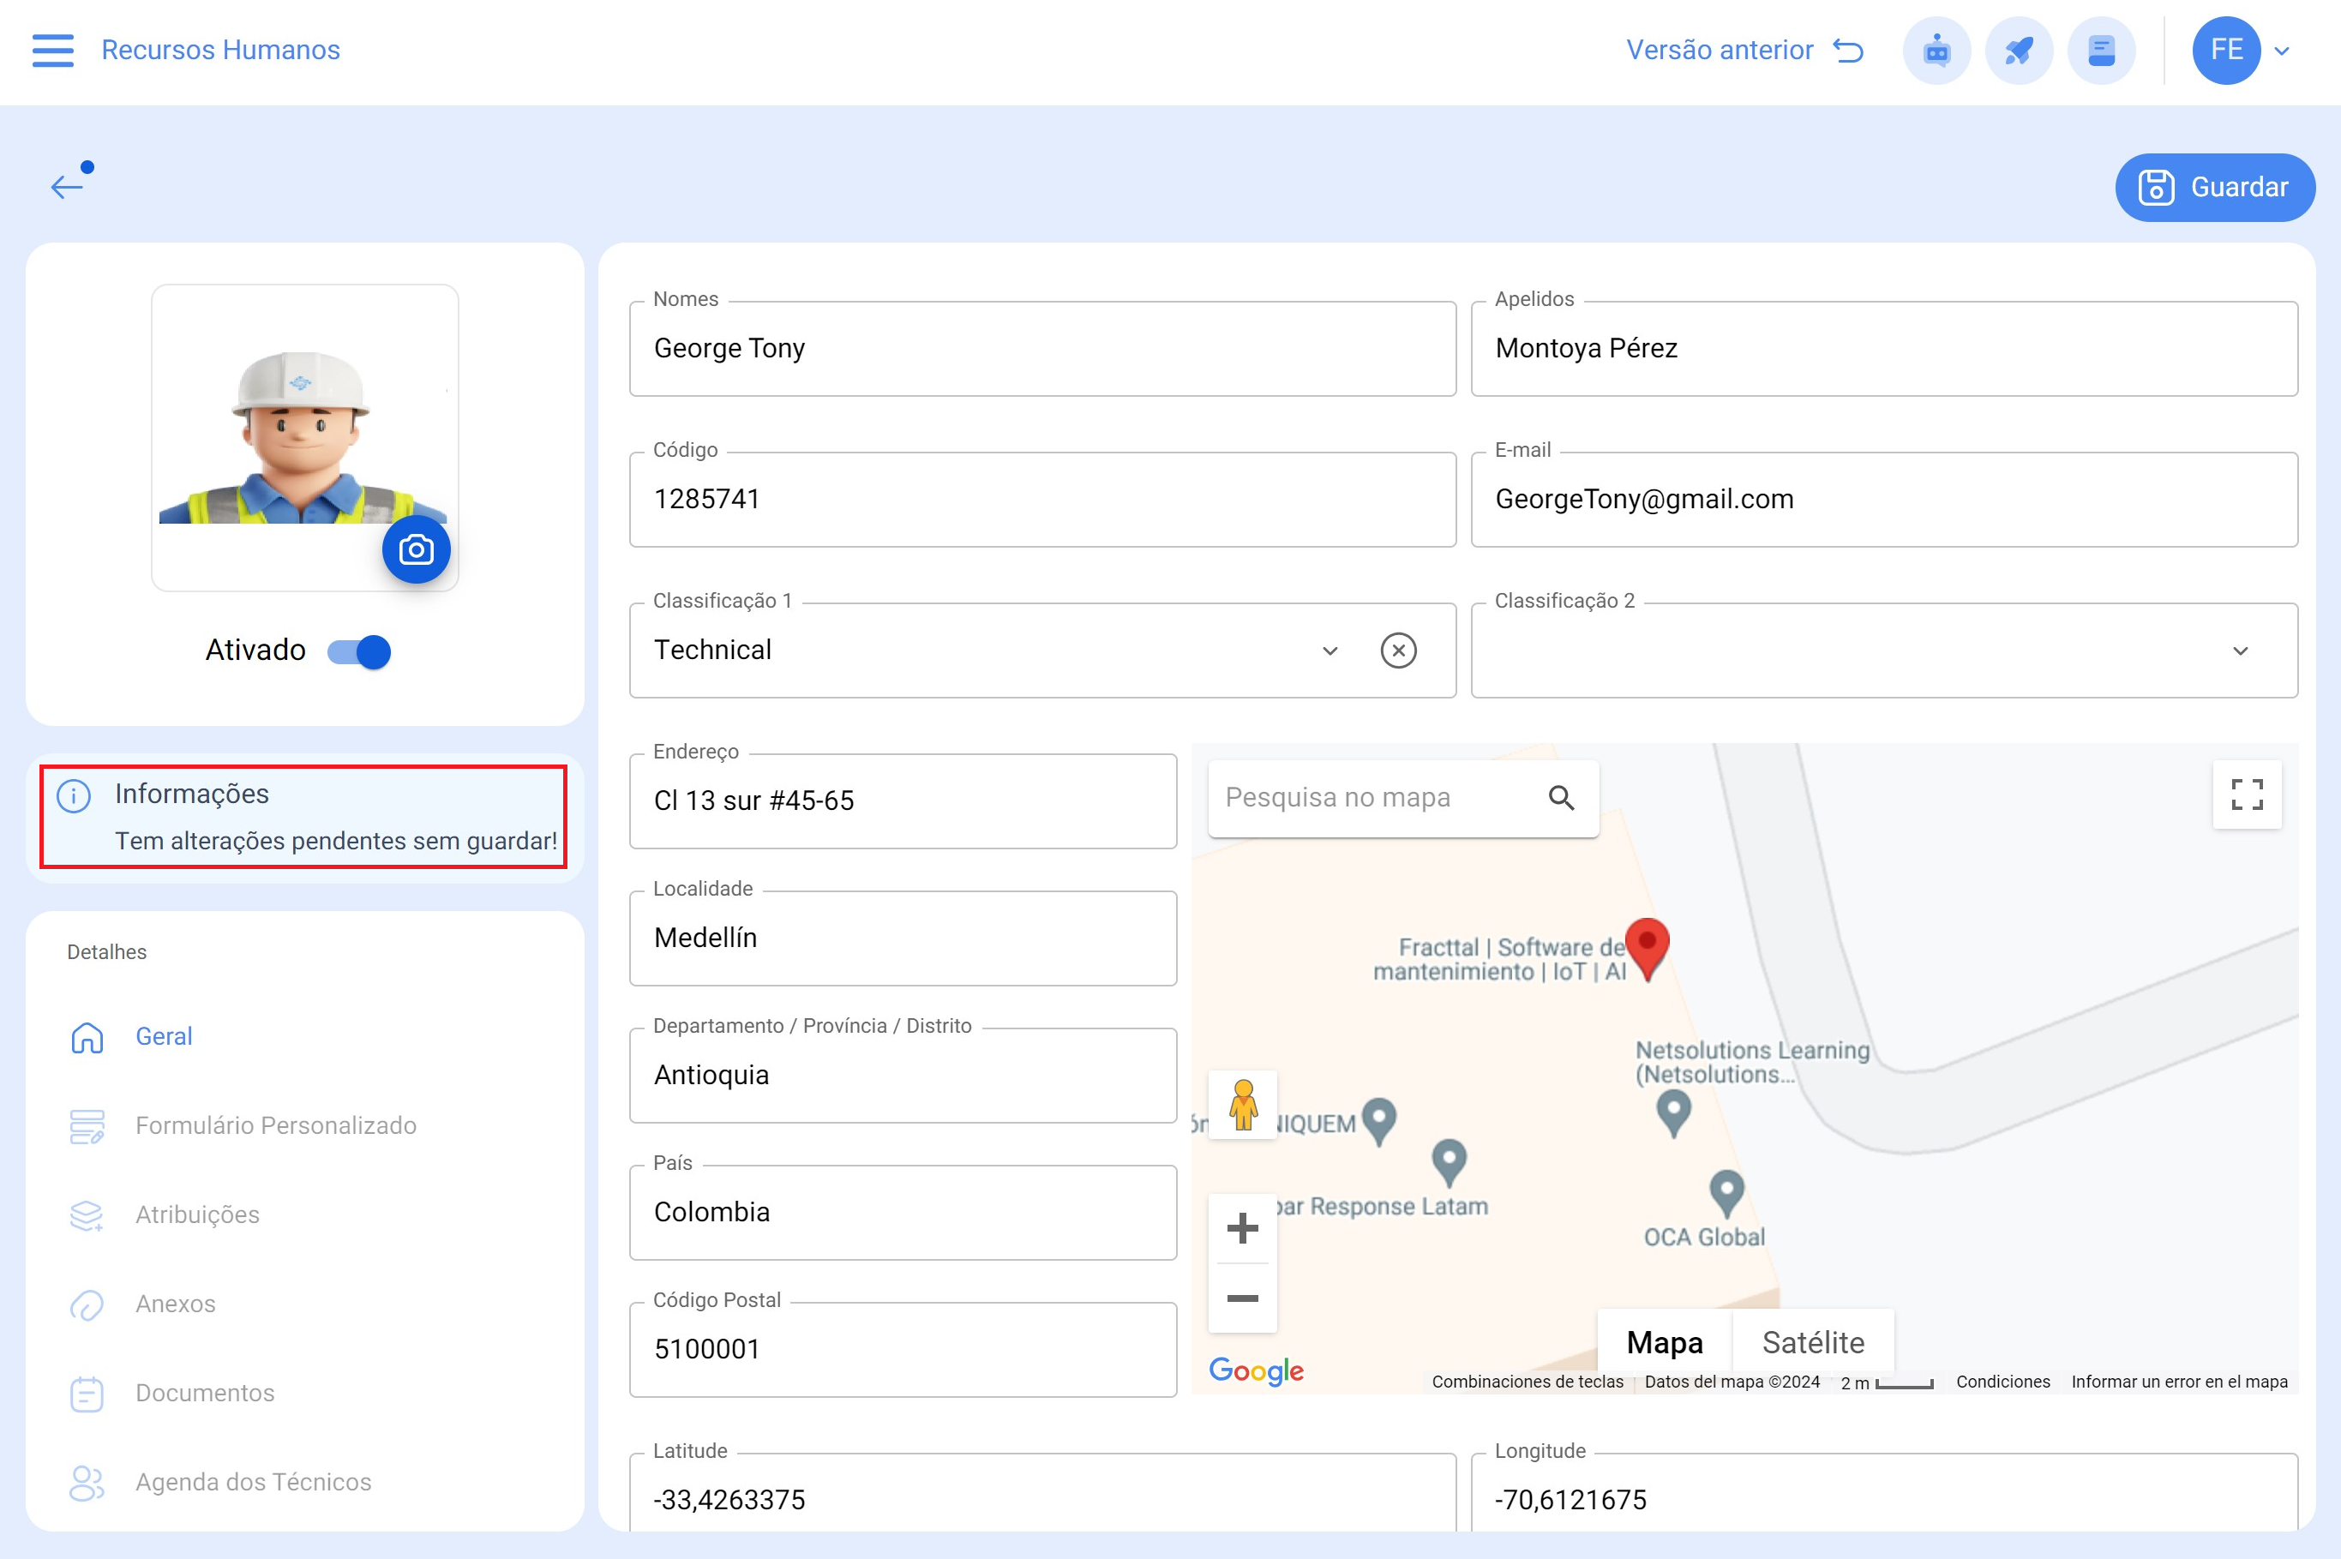The height and width of the screenshot is (1559, 2341).
Task: Open the FE user profile menu
Action: (x=2241, y=50)
